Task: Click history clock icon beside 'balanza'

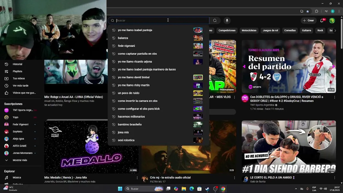Action: [114, 38]
